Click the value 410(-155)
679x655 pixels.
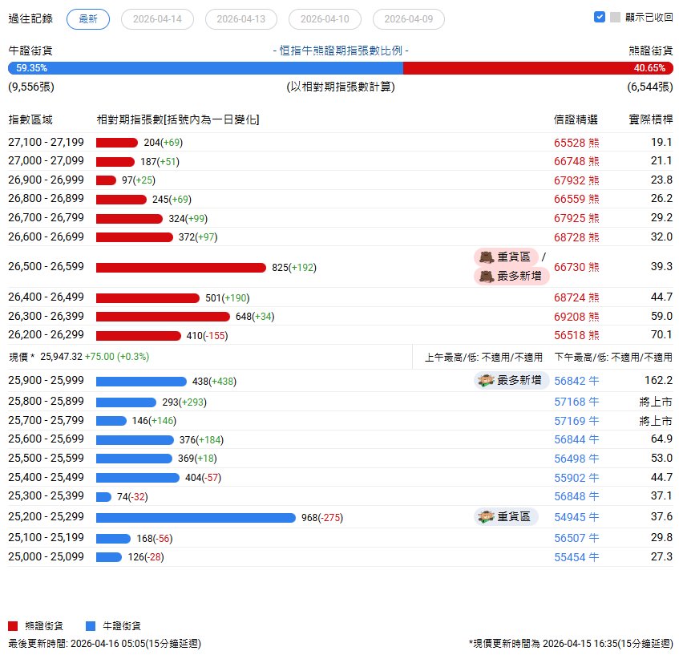[x=207, y=336]
